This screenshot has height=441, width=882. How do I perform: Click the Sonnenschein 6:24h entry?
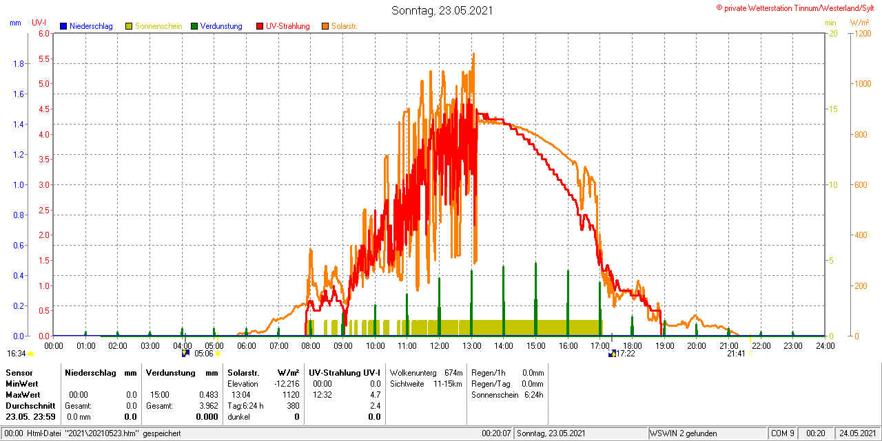click(x=508, y=395)
